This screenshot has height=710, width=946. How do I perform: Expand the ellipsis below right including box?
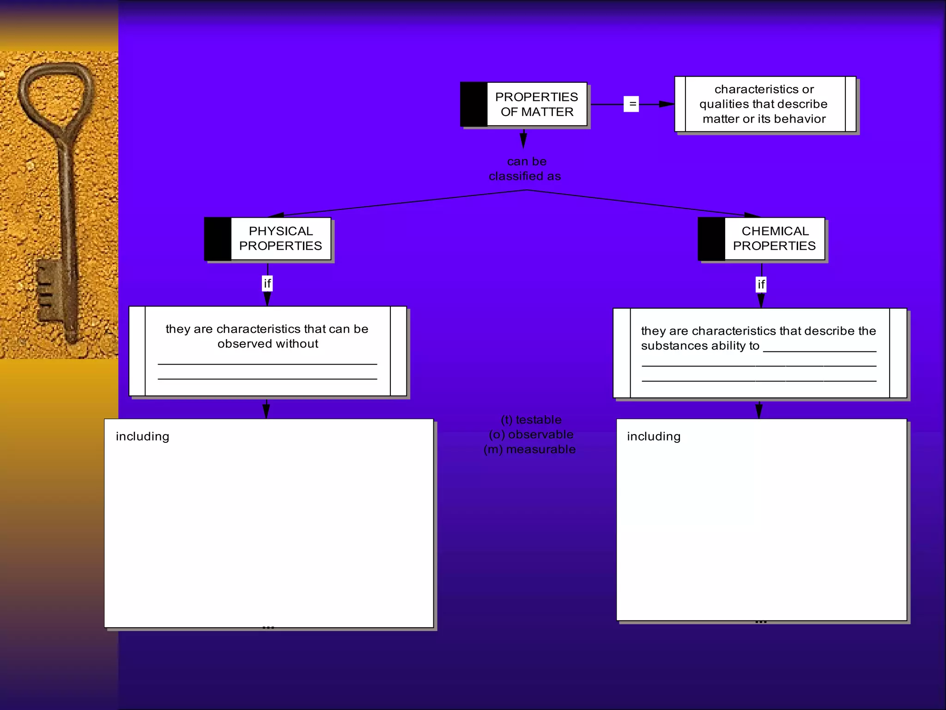point(761,622)
